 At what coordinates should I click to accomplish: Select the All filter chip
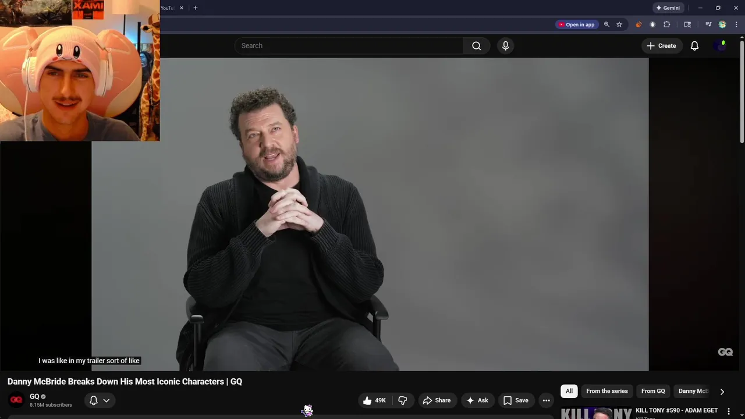pos(569,391)
